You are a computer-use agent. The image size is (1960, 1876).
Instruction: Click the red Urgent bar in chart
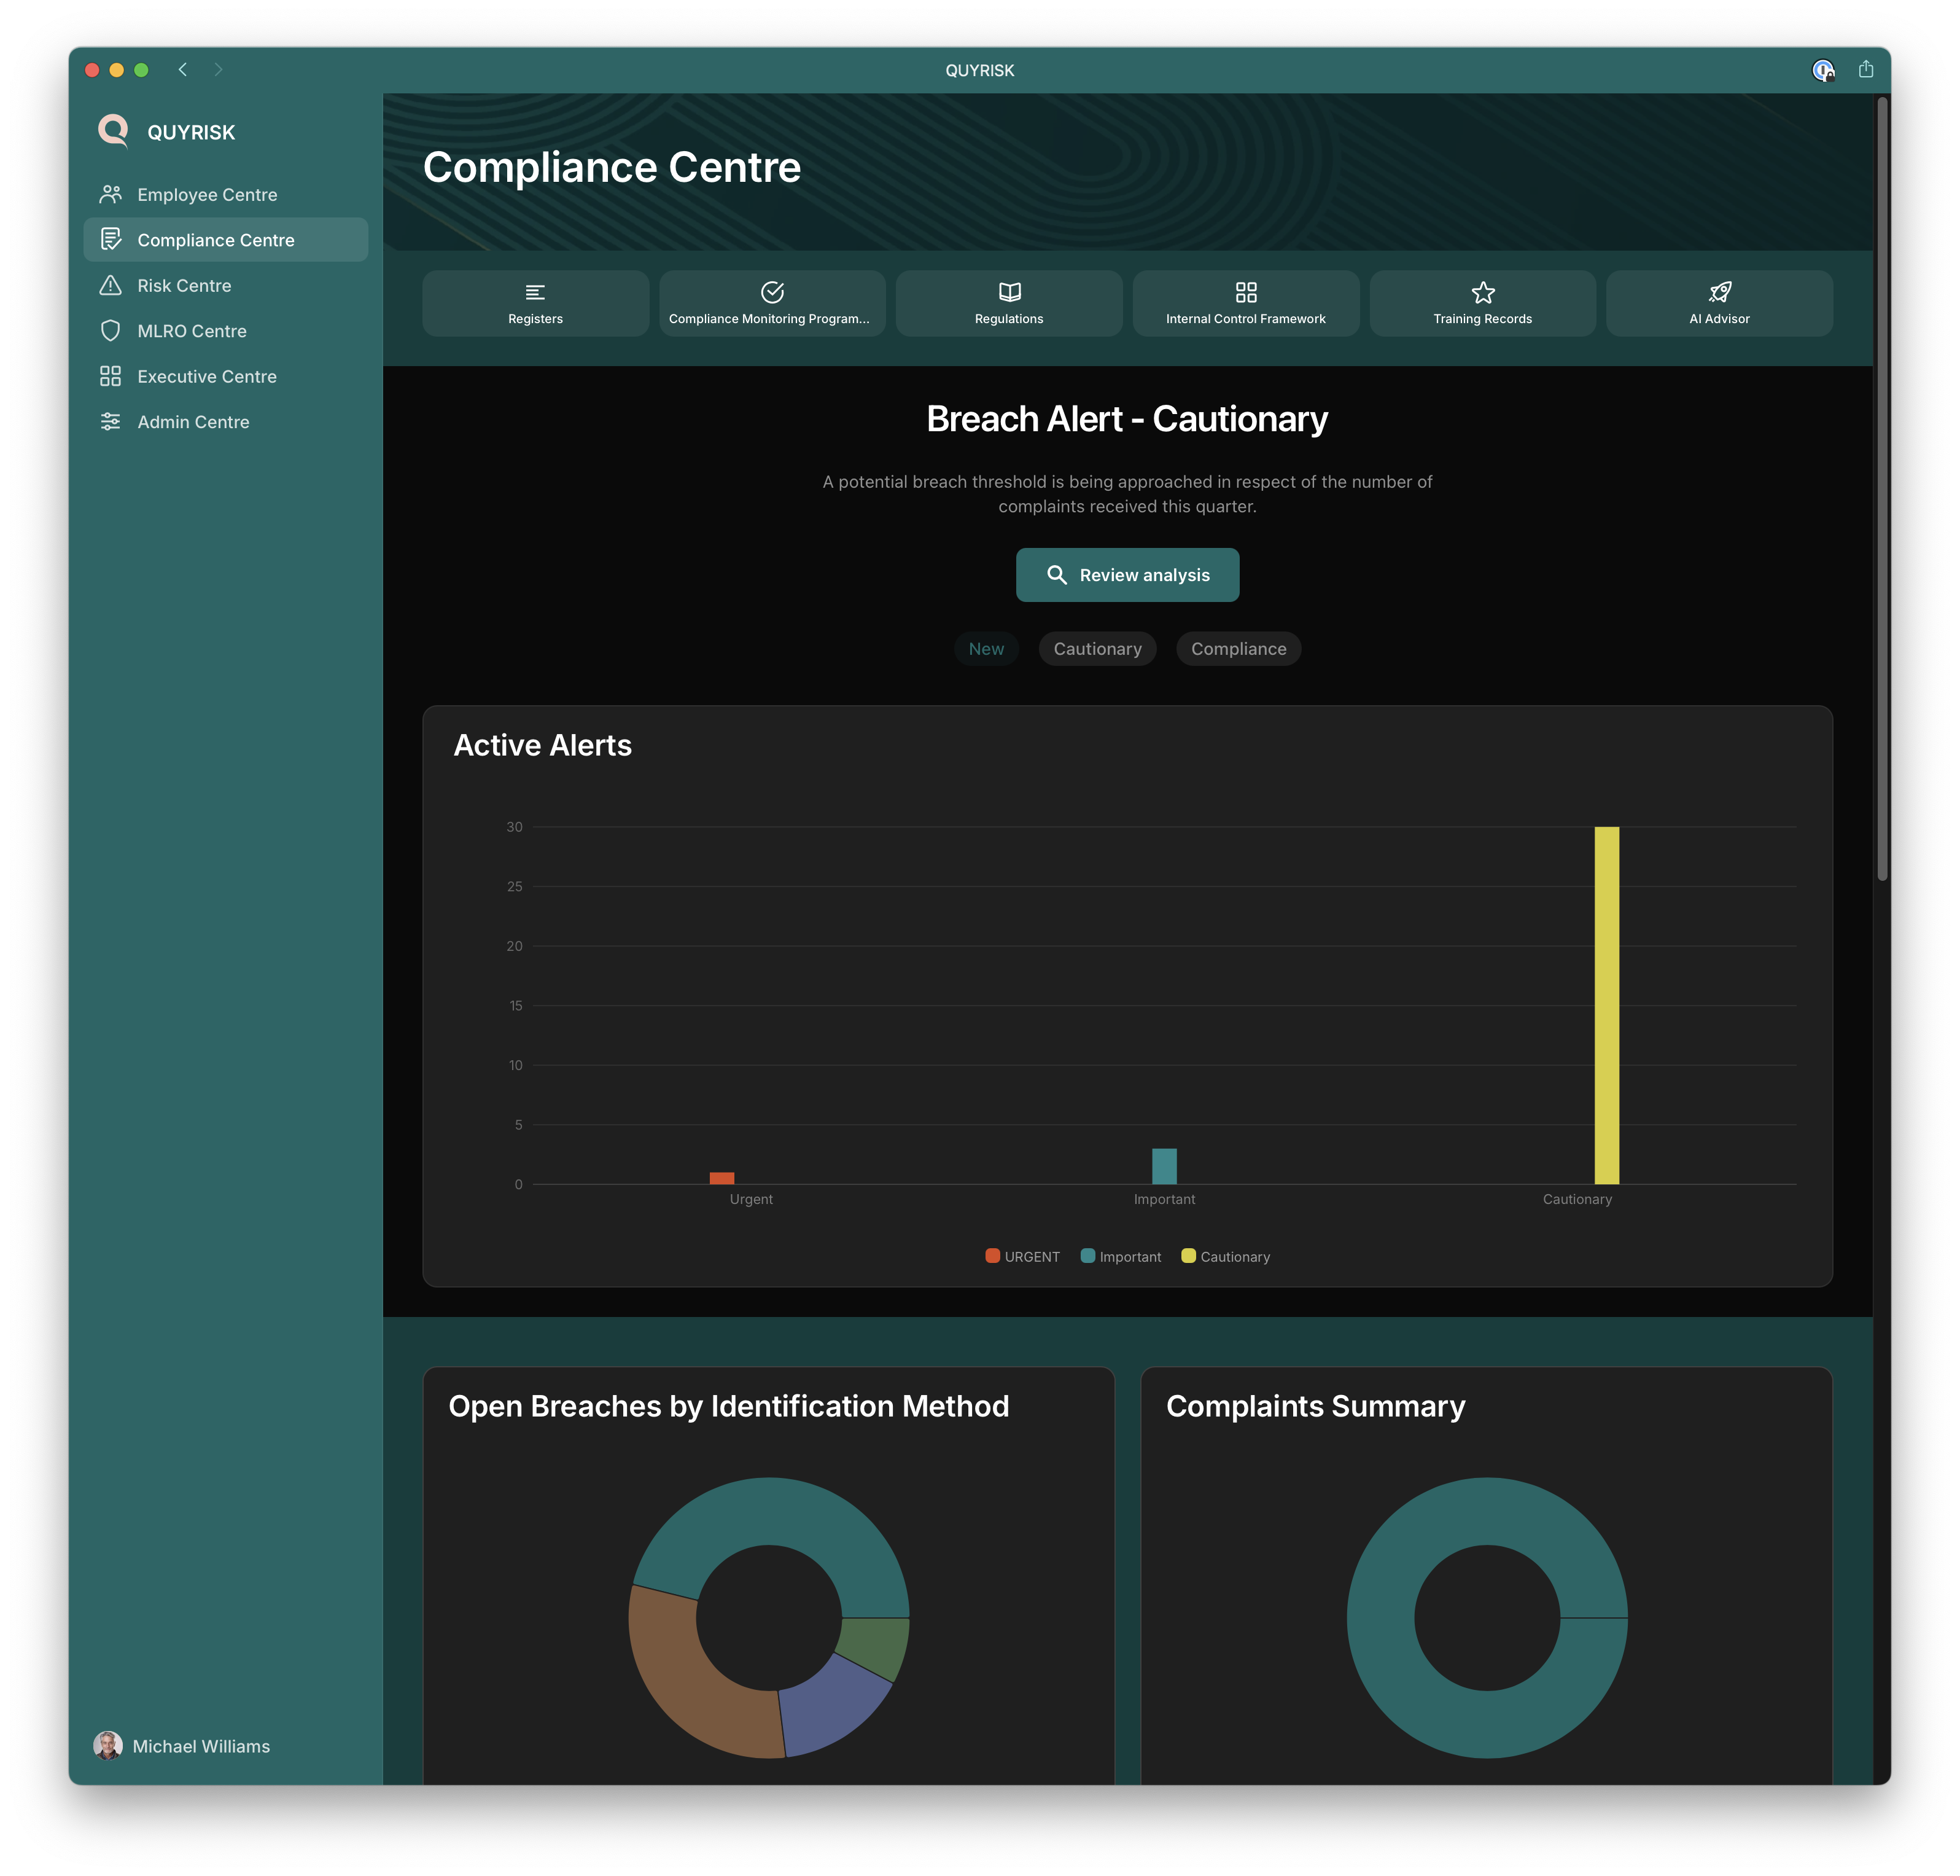point(721,1178)
